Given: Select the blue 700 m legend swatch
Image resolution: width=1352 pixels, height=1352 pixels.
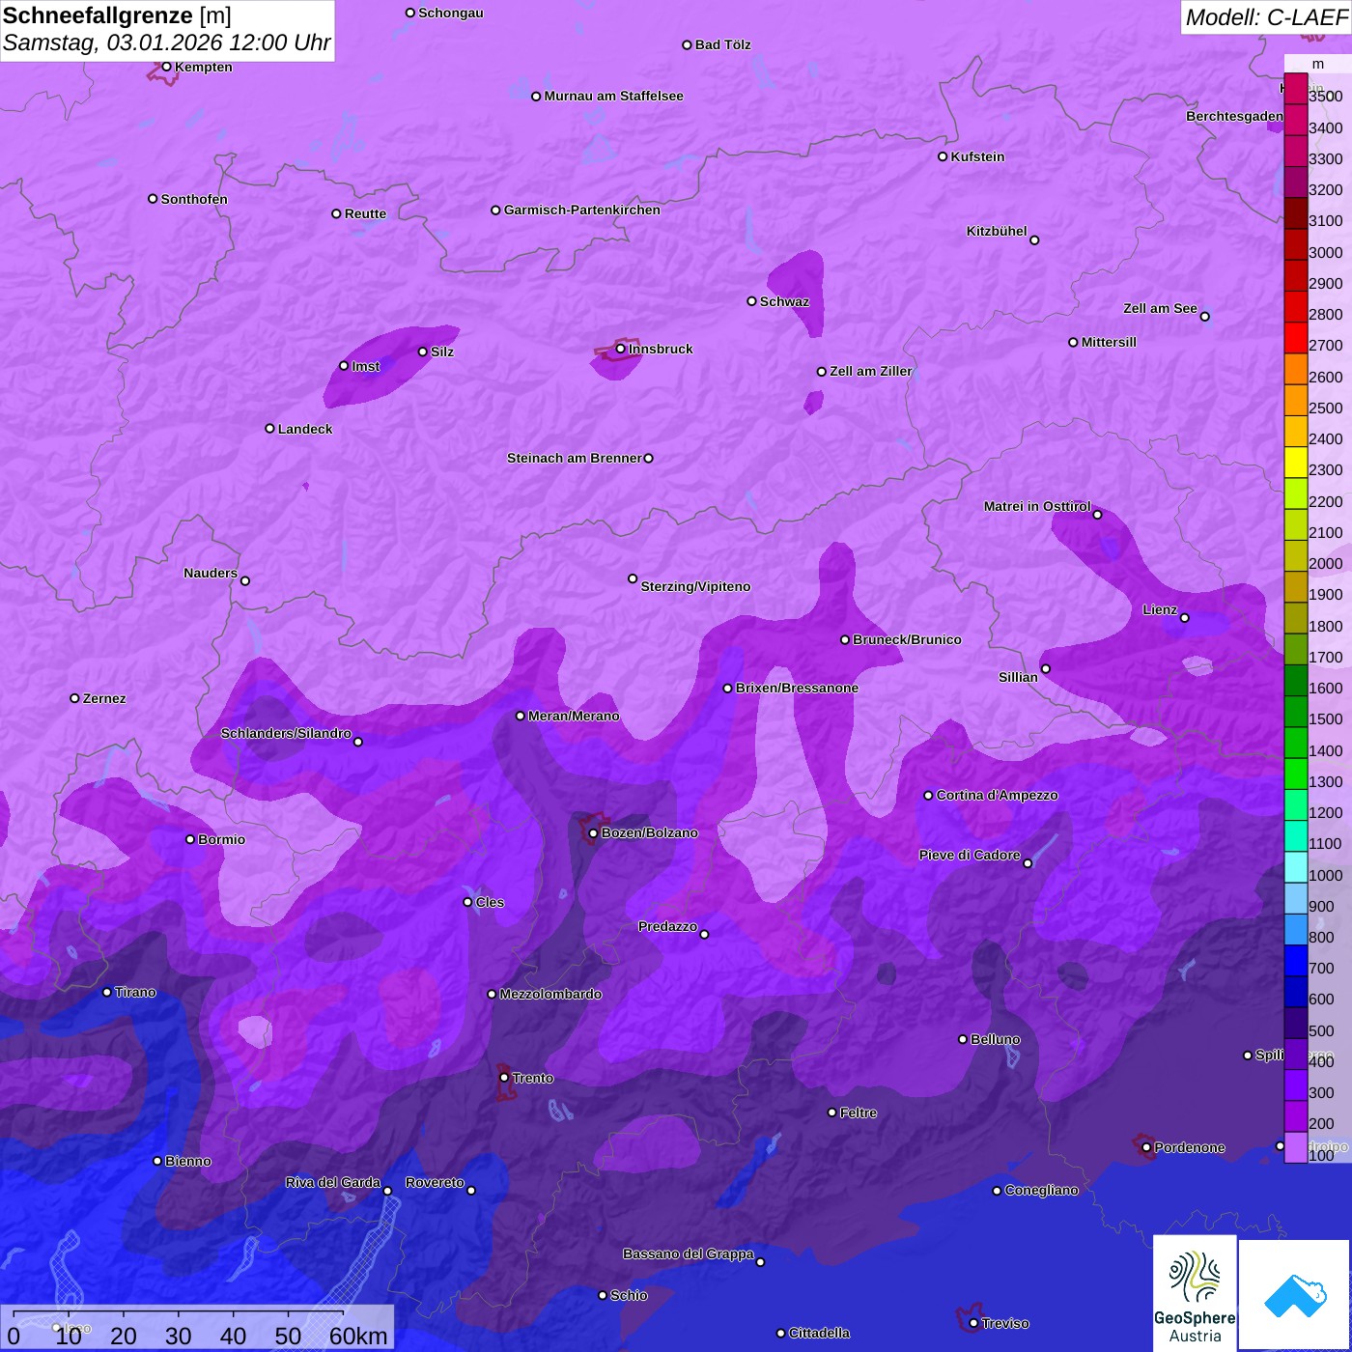Looking at the screenshot, I should tap(1295, 961).
